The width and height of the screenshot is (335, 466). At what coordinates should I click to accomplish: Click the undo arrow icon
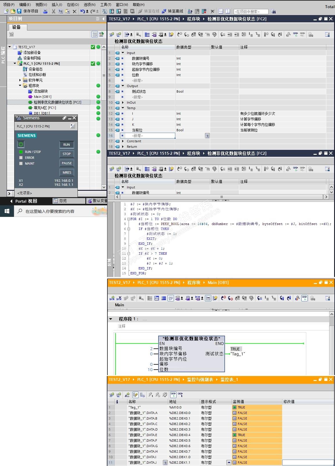(x=82, y=11)
